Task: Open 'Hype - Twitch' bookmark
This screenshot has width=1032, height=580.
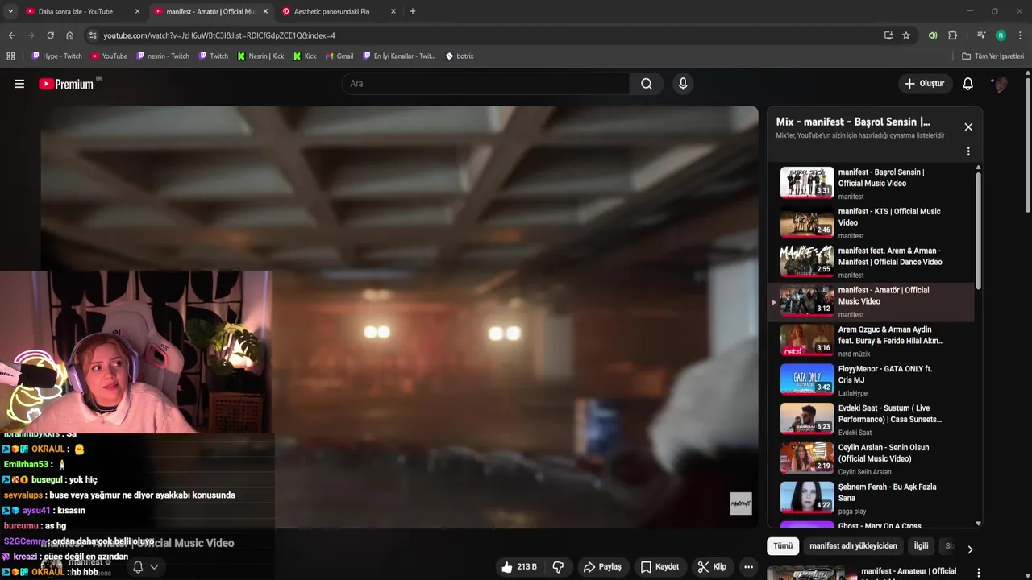Action: tap(56, 56)
